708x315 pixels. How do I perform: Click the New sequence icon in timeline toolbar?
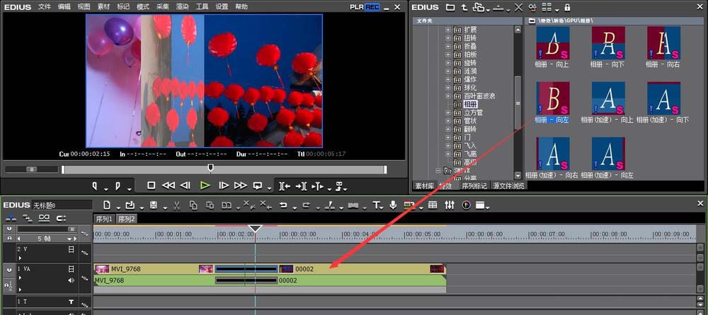point(107,205)
